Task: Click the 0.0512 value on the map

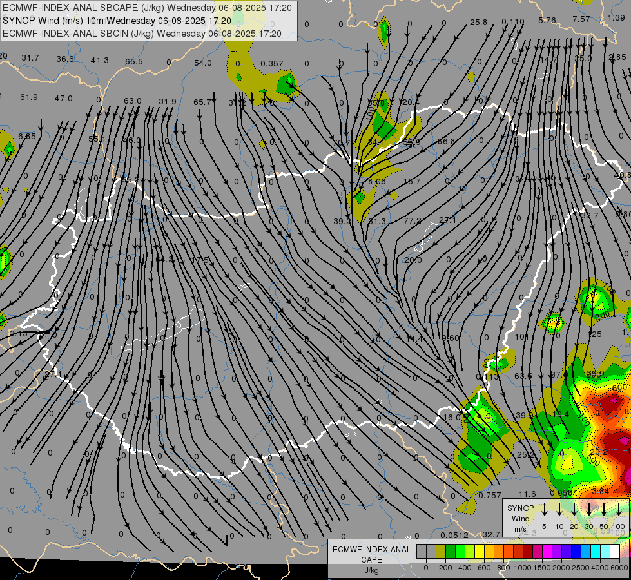Action: coord(454,536)
